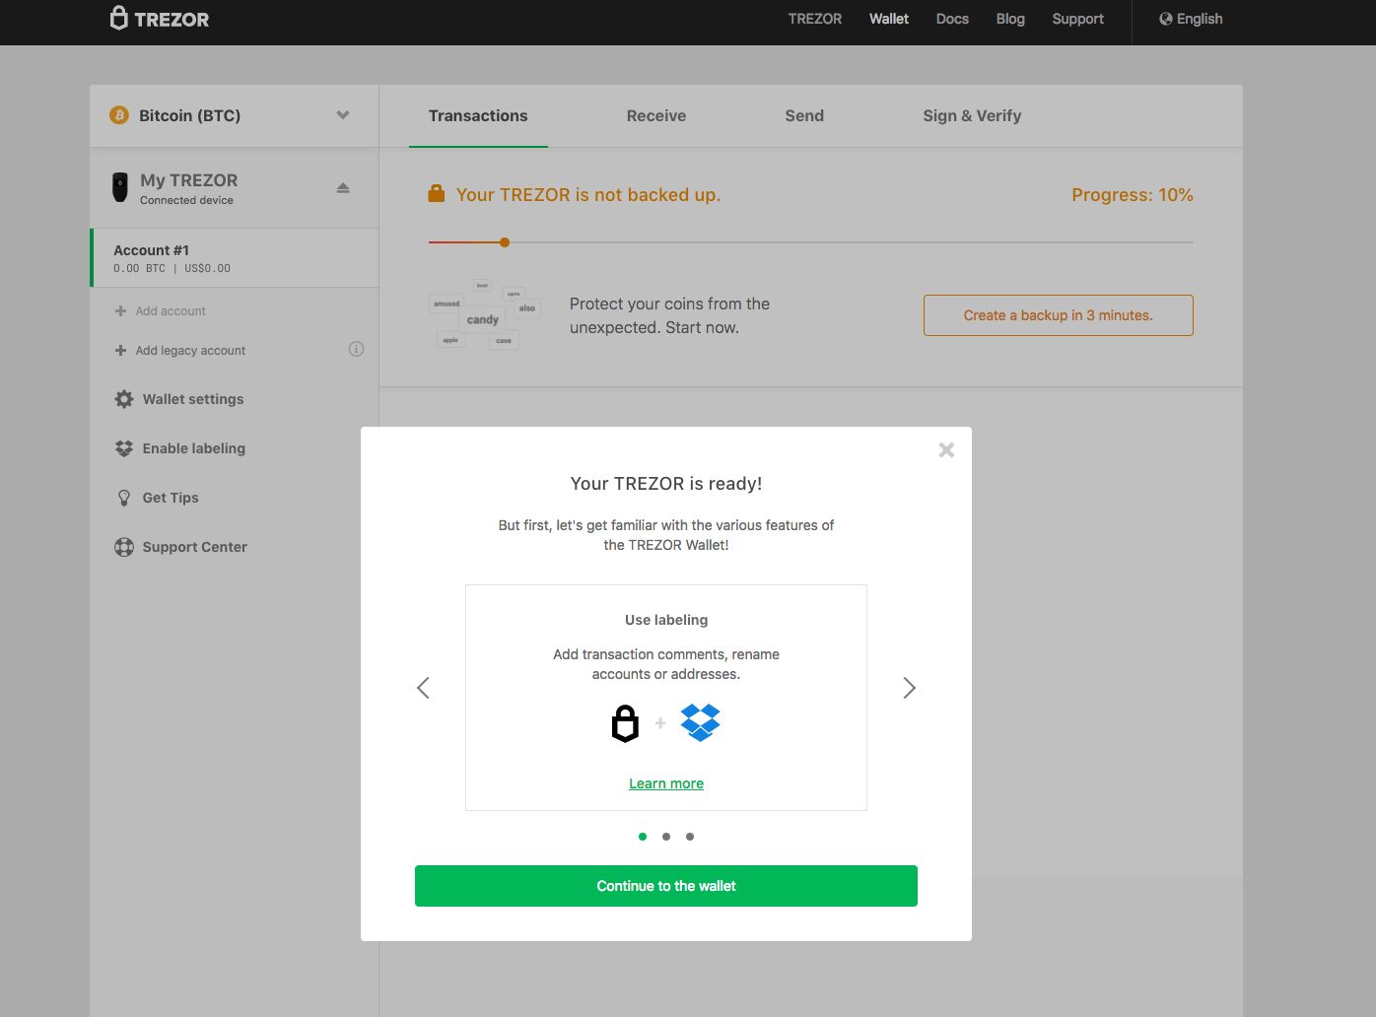Close the TREZOR is ready dialog
The width and height of the screenshot is (1376, 1017).
(x=946, y=449)
